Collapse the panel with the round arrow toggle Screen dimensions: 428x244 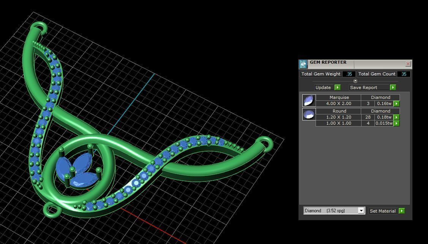pyautogui.click(x=355, y=81)
